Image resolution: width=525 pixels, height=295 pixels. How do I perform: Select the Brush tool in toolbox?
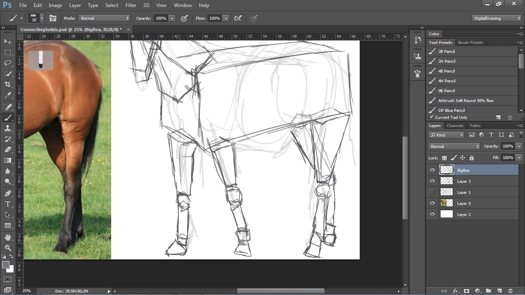8,118
